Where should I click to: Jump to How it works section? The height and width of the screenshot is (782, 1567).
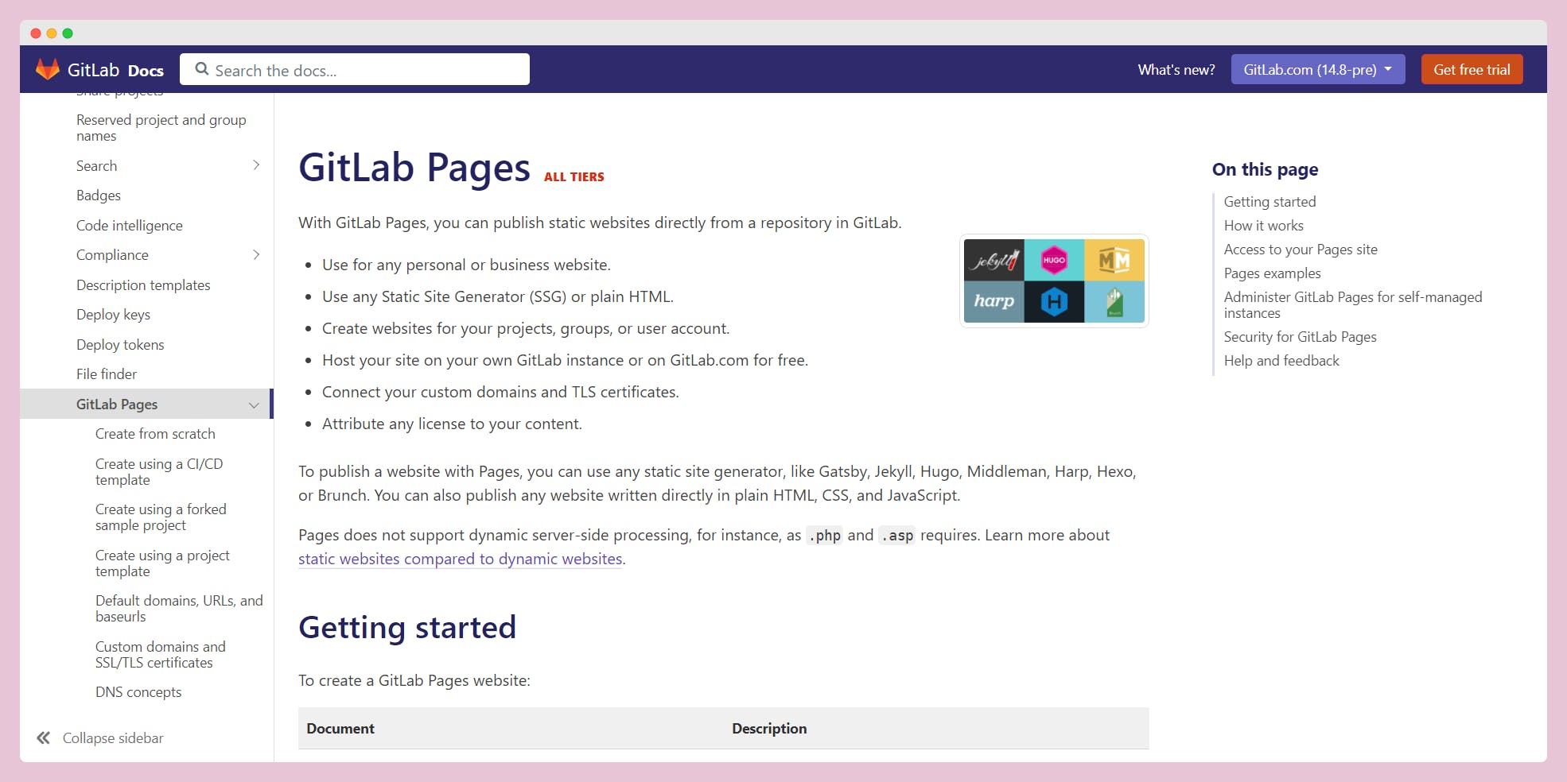(x=1263, y=226)
